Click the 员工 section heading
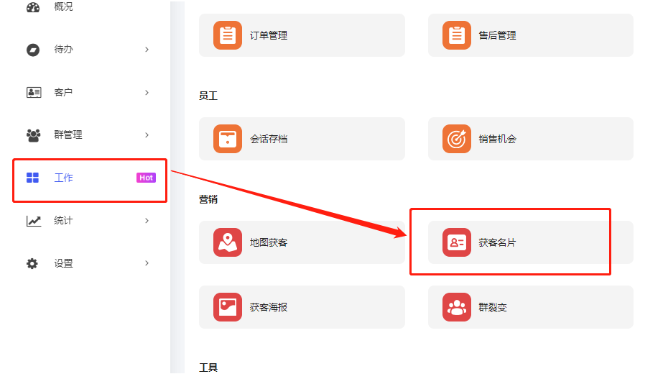 pyautogui.click(x=208, y=96)
